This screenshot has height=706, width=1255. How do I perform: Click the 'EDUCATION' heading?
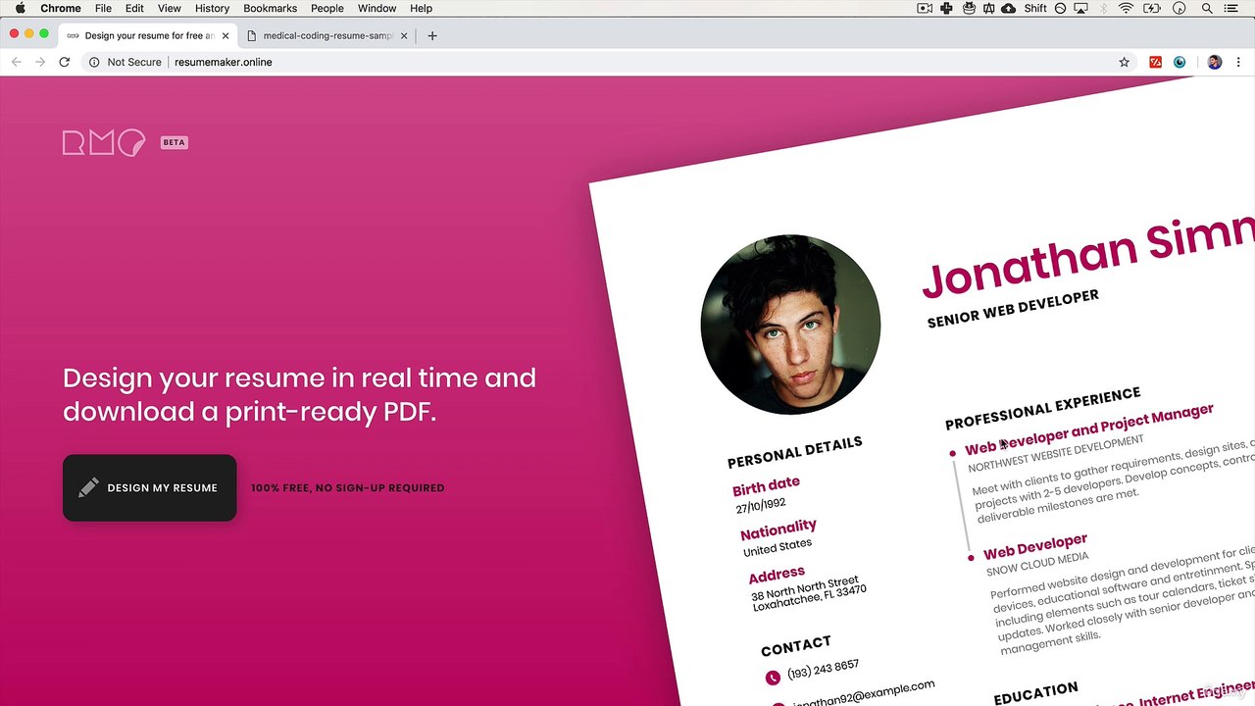(1035, 693)
